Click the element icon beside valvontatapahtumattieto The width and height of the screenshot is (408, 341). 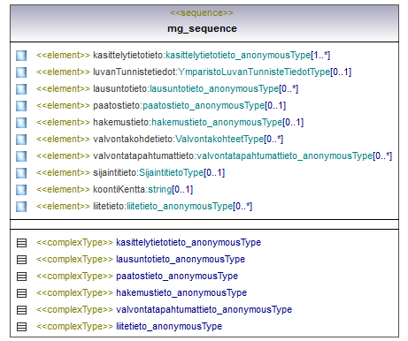click(21, 156)
